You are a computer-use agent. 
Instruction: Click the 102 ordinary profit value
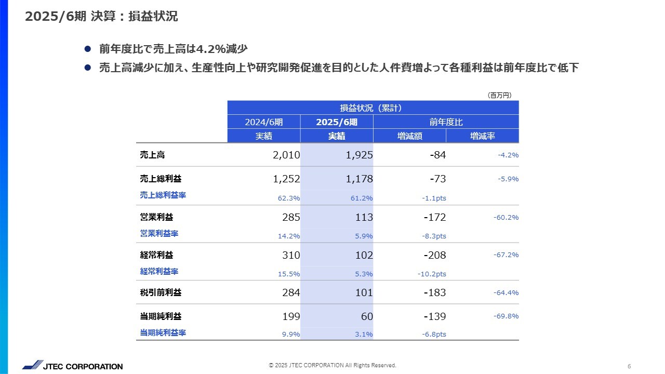(364, 255)
